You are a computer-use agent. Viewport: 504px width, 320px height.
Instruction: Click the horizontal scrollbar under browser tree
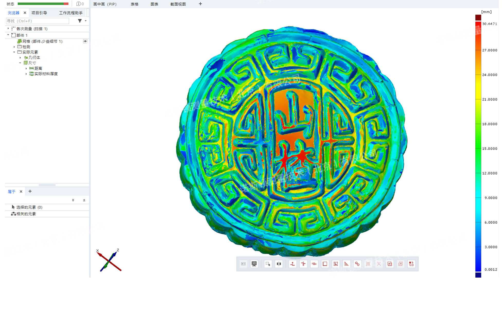[47, 185]
